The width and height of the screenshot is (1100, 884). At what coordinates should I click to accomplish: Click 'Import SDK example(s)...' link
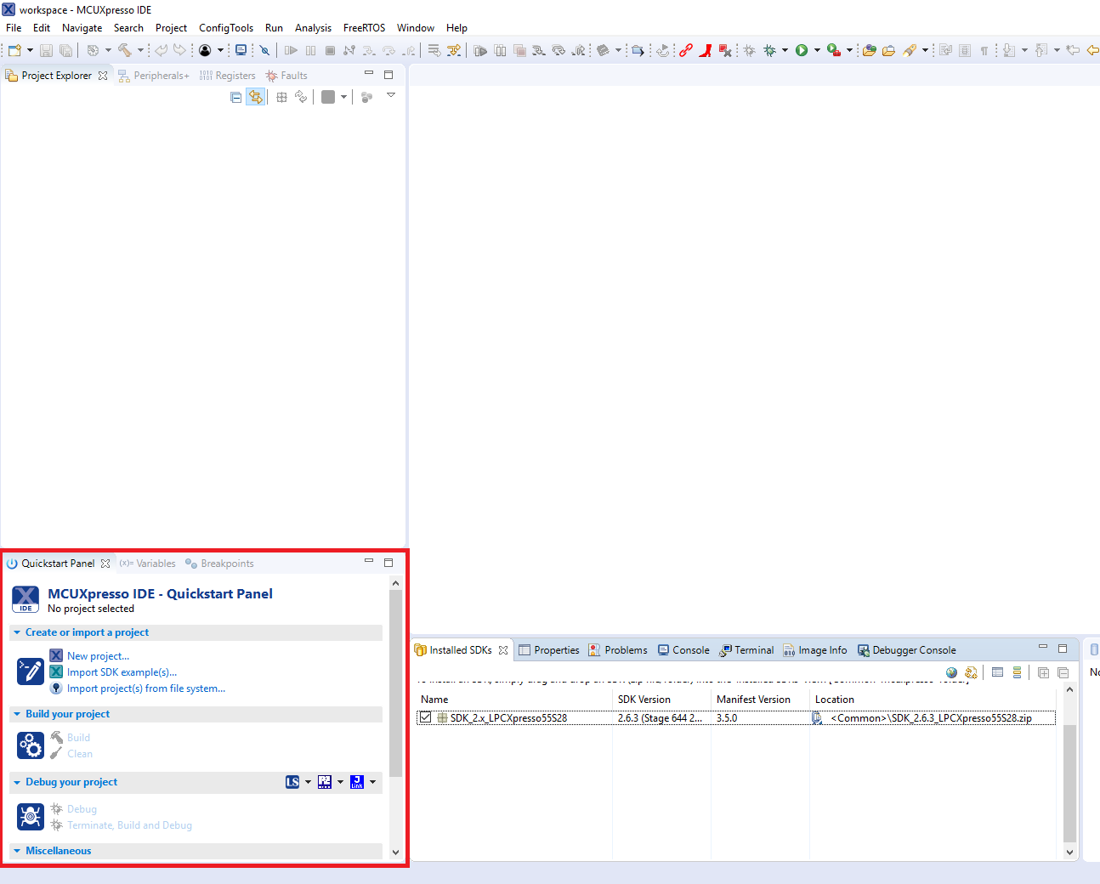click(122, 672)
